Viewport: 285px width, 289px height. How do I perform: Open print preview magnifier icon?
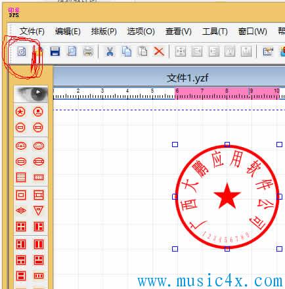point(72,52)
